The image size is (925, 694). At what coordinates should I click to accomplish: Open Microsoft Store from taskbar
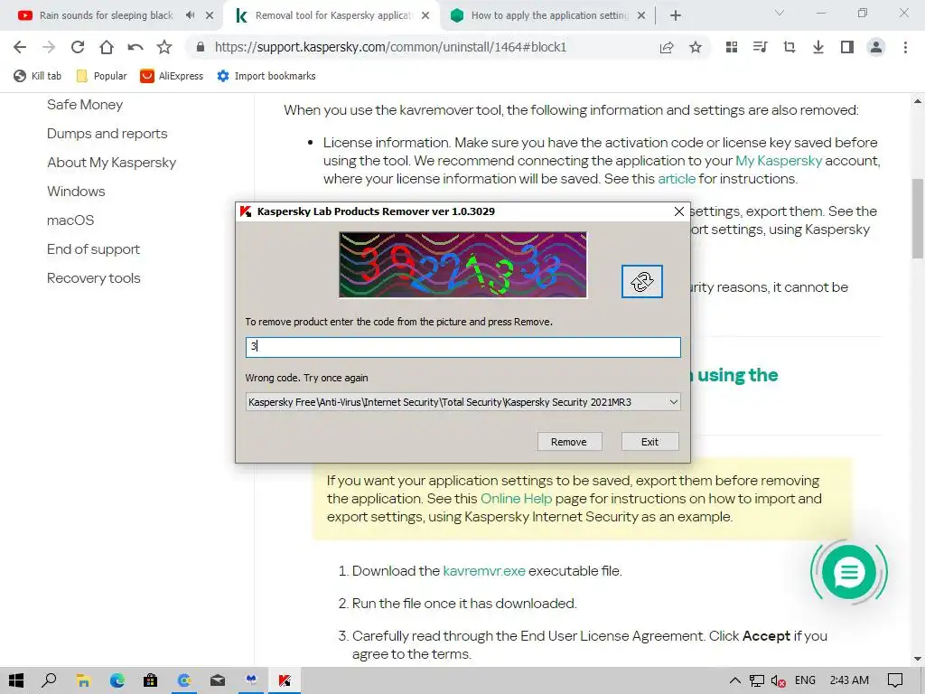tap(151, 680)
